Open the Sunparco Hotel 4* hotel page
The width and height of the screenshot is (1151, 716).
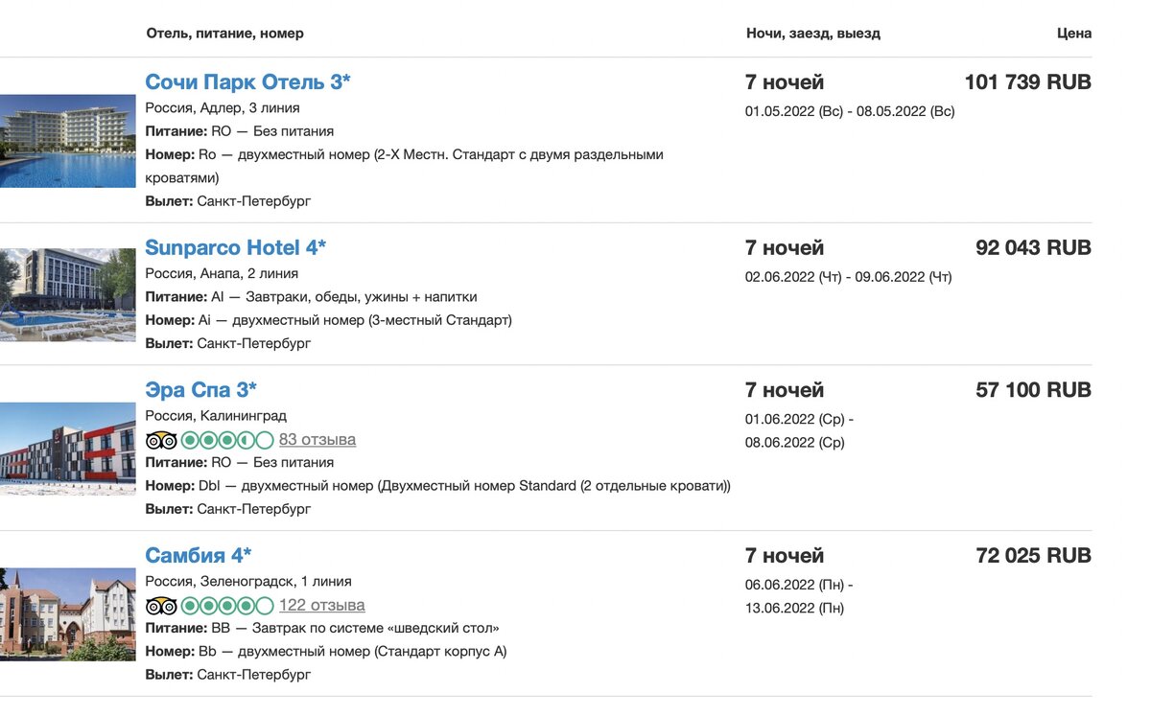pyautogui.click(x=235, y=247)
